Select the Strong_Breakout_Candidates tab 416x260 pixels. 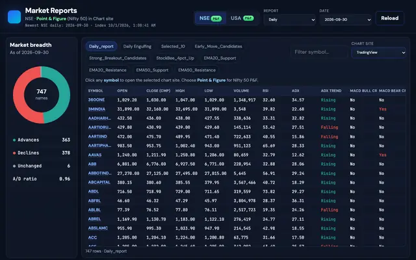(x=118, y=58)
